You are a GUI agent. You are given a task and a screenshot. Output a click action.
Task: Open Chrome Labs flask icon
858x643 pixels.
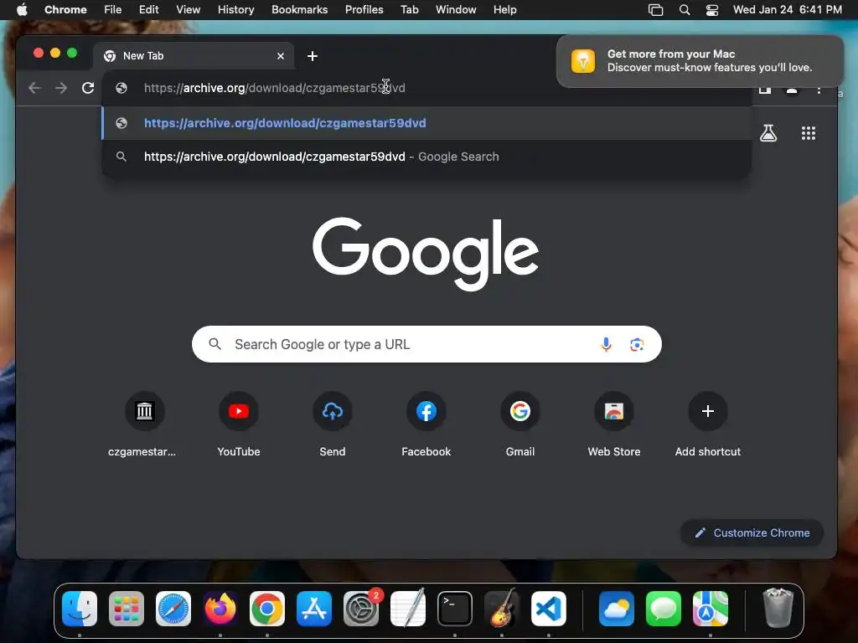(x=768, y=133)
